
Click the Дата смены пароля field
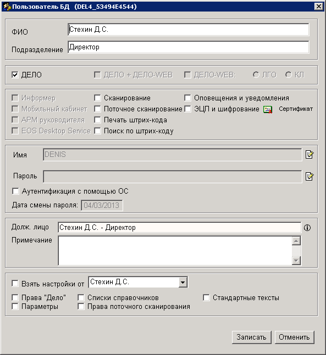[102, 205]
